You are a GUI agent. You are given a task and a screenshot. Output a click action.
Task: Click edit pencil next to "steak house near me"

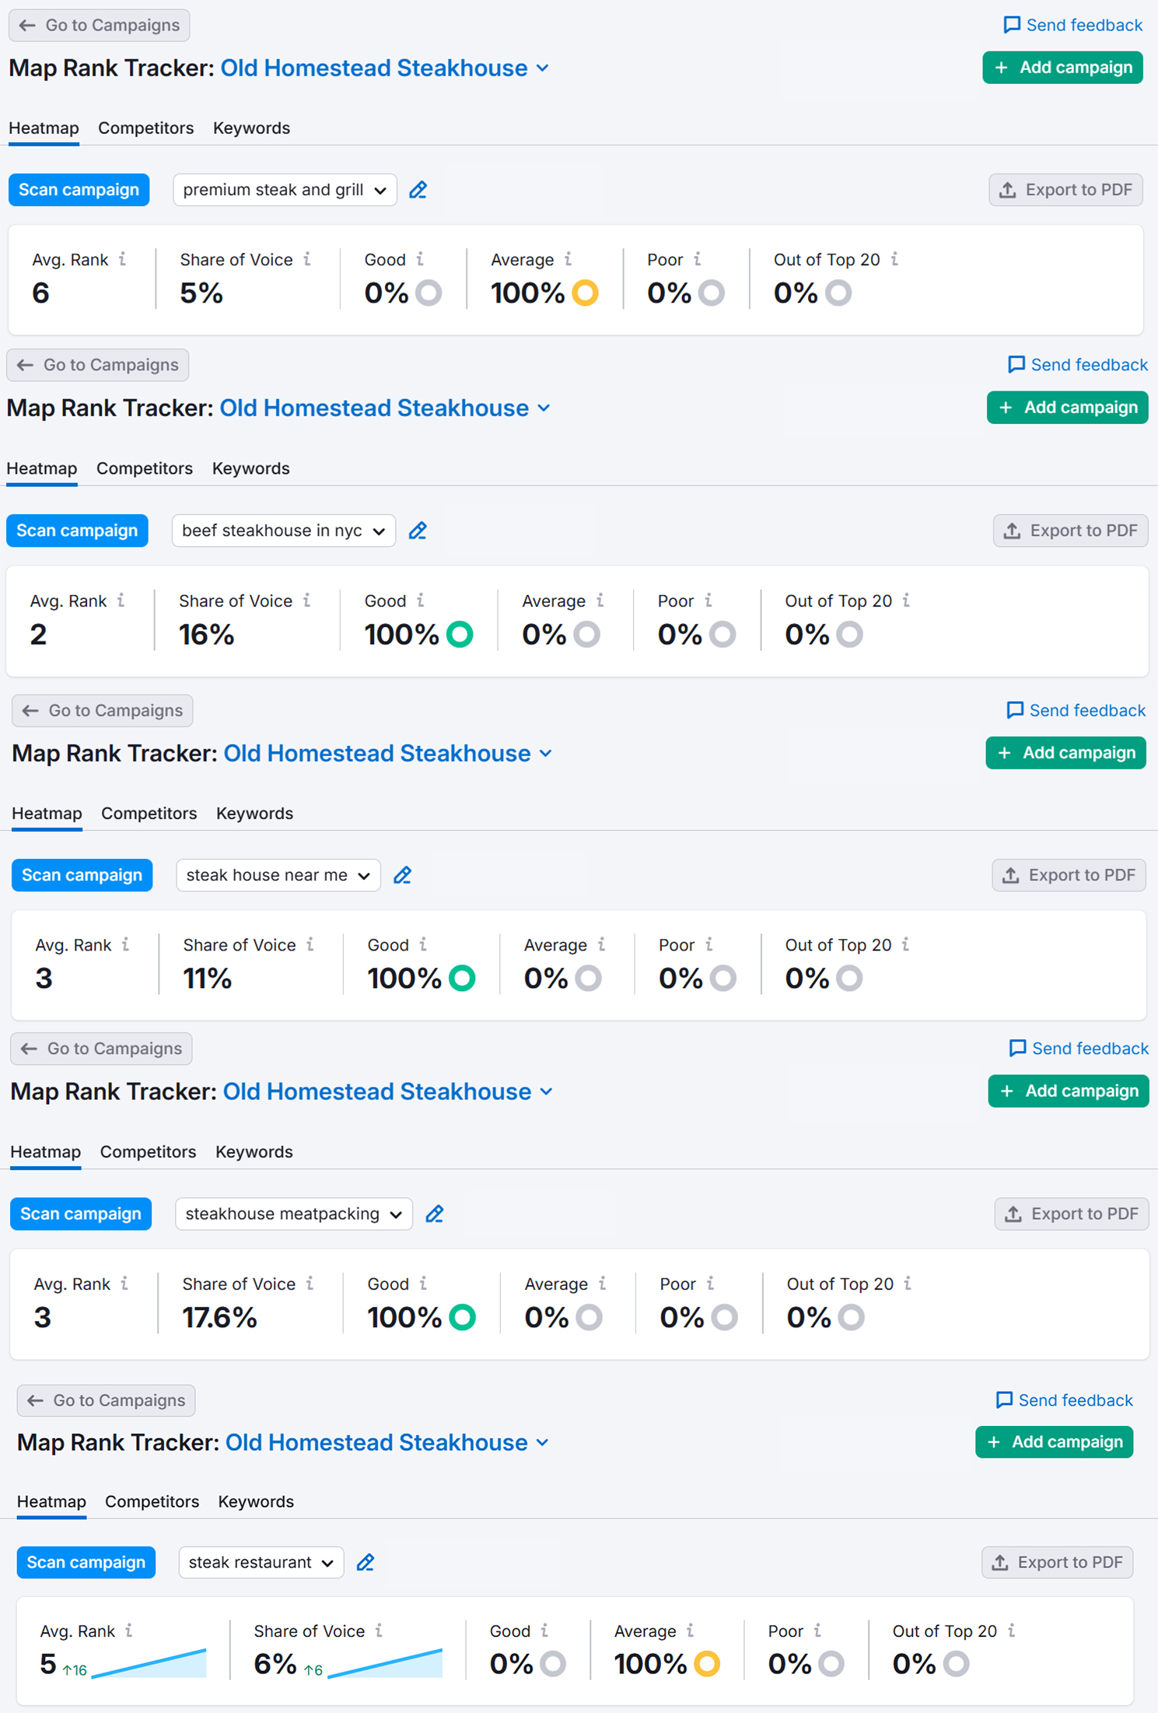pos(402,875)
